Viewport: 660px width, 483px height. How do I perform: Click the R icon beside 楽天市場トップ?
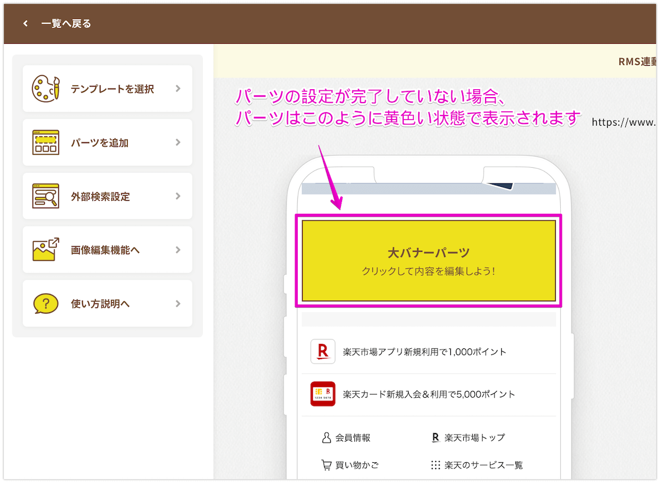pos(436,438)
